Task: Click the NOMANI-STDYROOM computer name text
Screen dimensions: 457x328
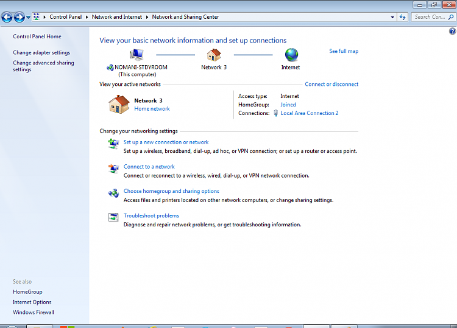Action: (141, 67)
